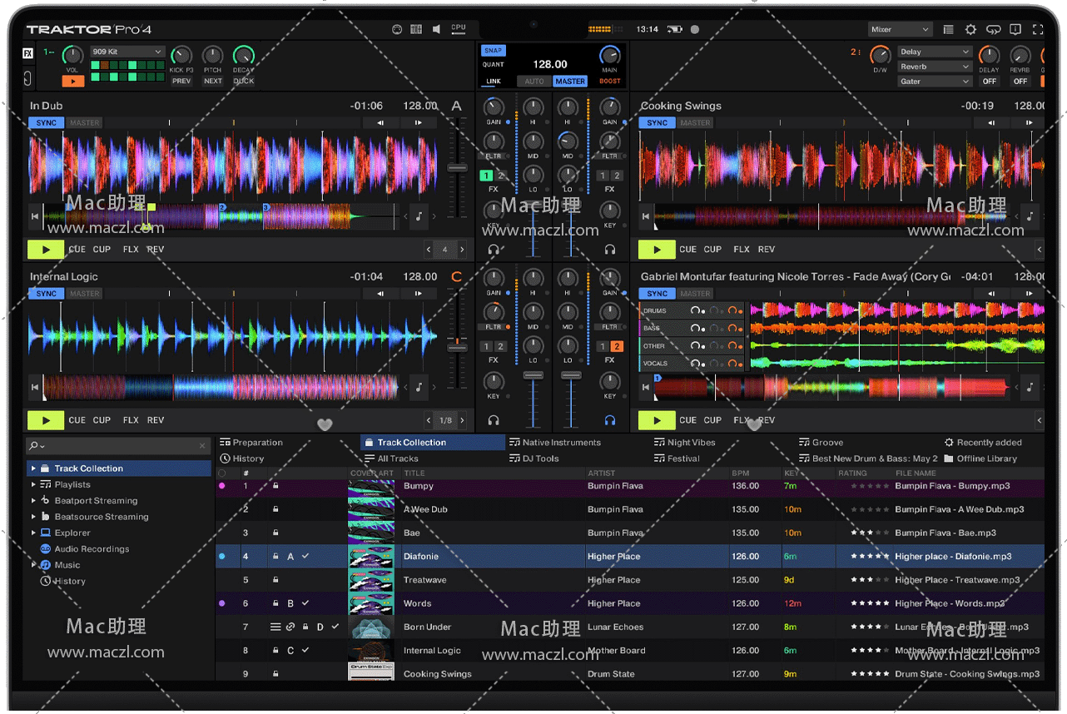Enable MASTER on Cooking Swings deck

click(x=695, y=123)
